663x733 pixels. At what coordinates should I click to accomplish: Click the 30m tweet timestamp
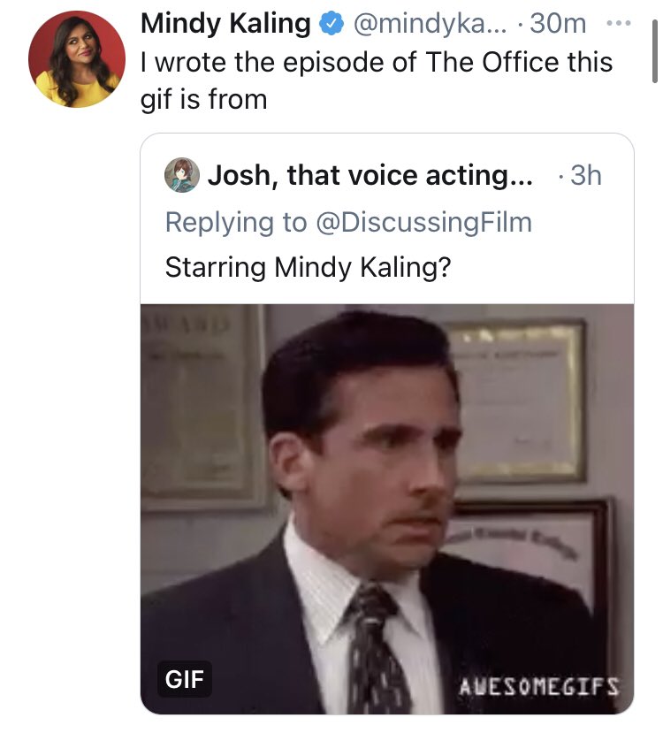pos(558,25)
